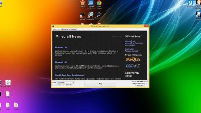Open the Minecraft 1.8.4 news link
This screenshot has height=113, width=201.
coord(61,47)
